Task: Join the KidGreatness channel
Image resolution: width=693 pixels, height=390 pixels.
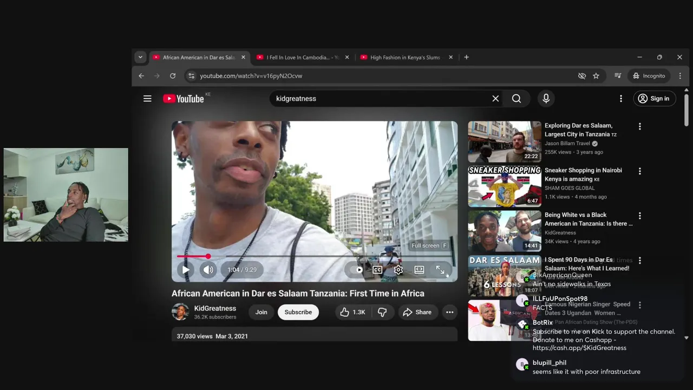Action: pyautogui.click(x=261, y=312)
